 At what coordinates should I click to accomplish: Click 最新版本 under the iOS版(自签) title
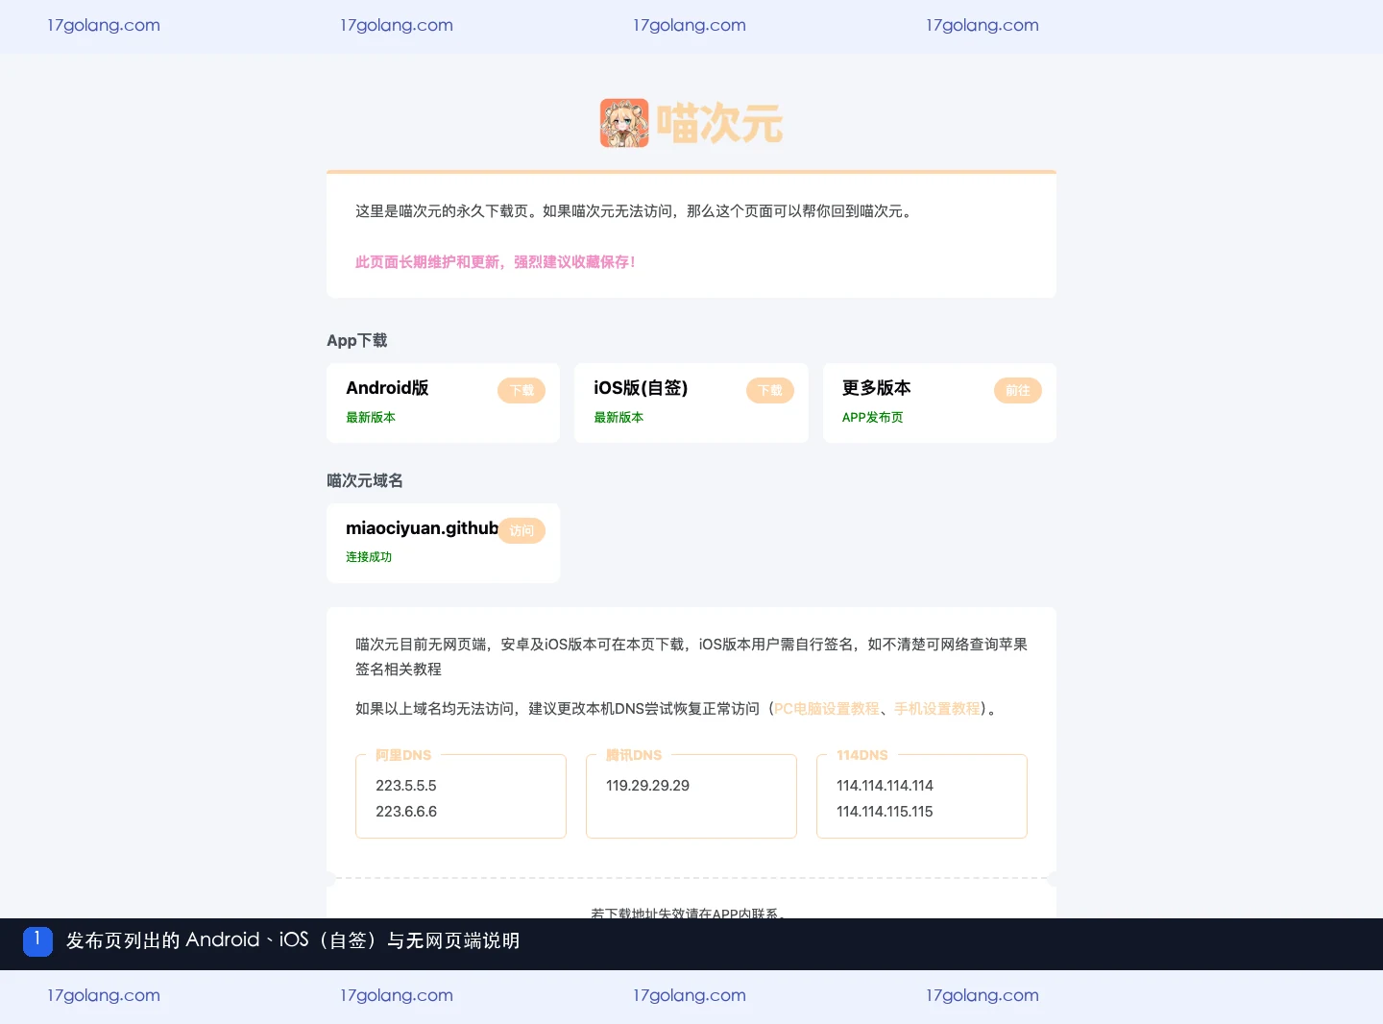point(619,418)
